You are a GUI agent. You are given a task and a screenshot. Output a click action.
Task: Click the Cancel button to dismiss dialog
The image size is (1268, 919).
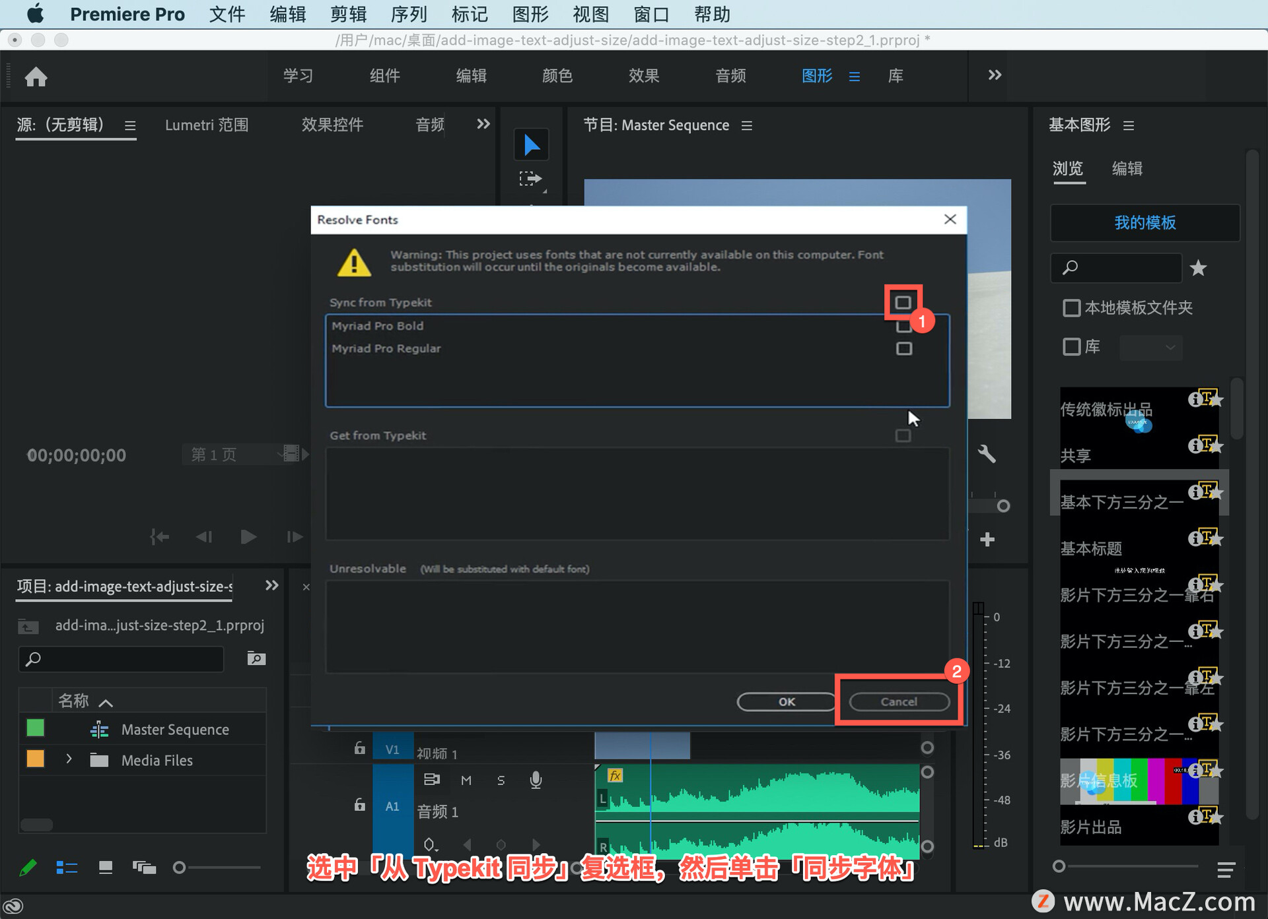click(897, 701)
